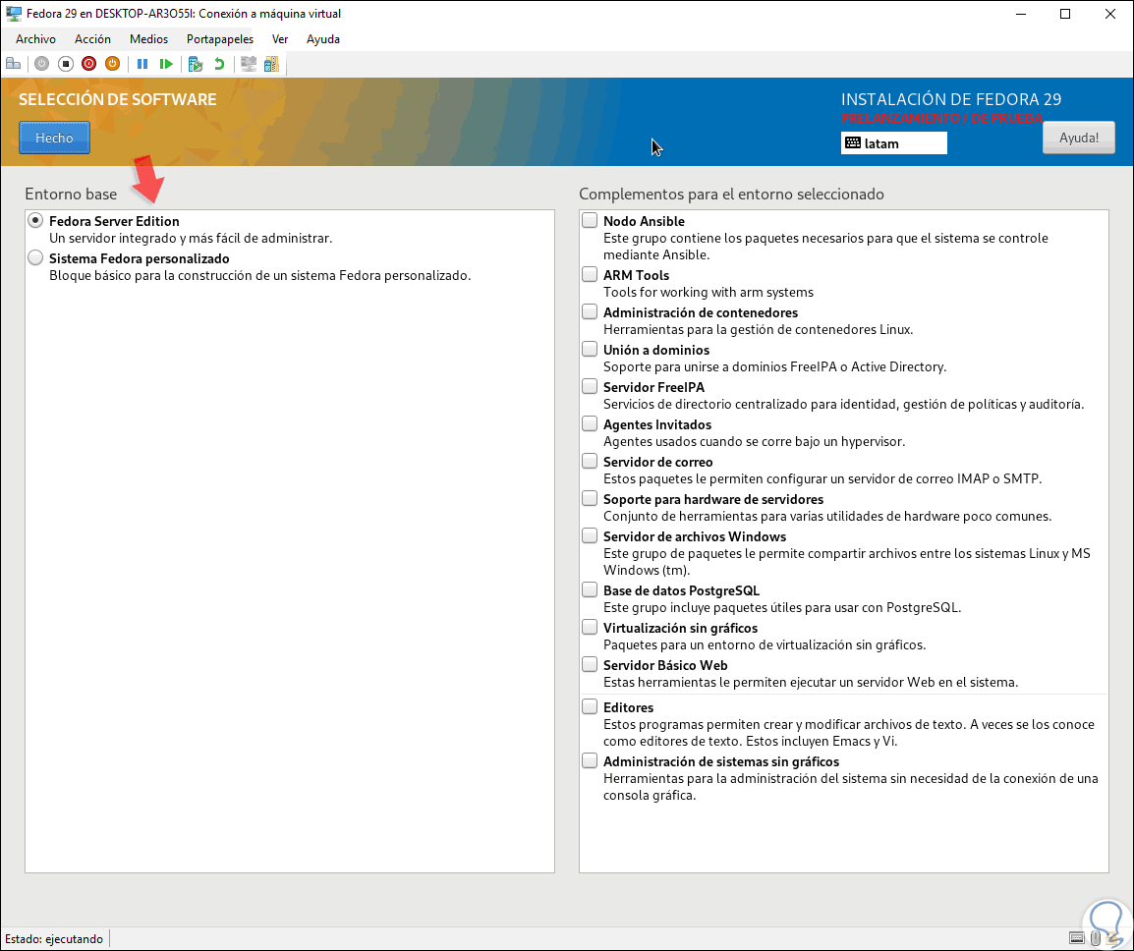Open the Portapapeles menu
Screen dimensions: 1134x951
click(x=220, y=39)
